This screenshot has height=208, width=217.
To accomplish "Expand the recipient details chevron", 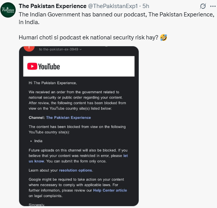I will pyautogui.click(x=81, y=49).
